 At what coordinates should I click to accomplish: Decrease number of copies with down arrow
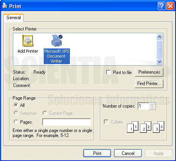[x=152, y=108]
